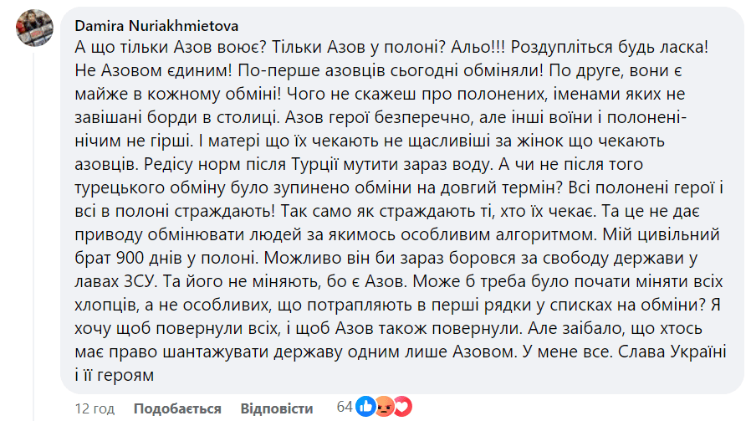Click the blue thumbs-up reaction icon
Image resolution: width=751 pixels, height=421 pixels.
click(x=366, y=407)
